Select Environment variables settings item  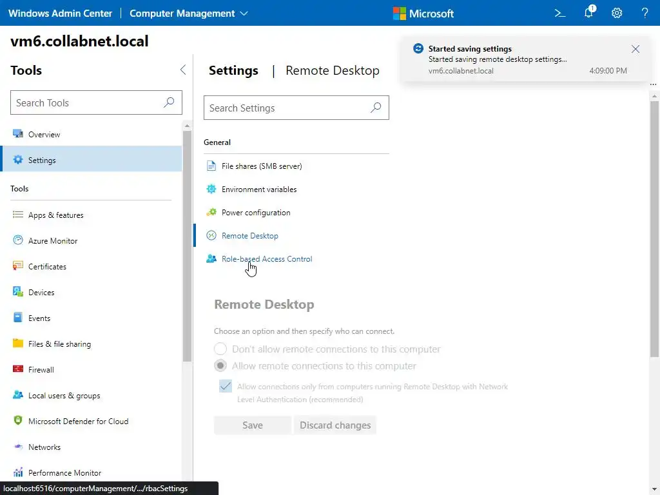pos(258,189)
